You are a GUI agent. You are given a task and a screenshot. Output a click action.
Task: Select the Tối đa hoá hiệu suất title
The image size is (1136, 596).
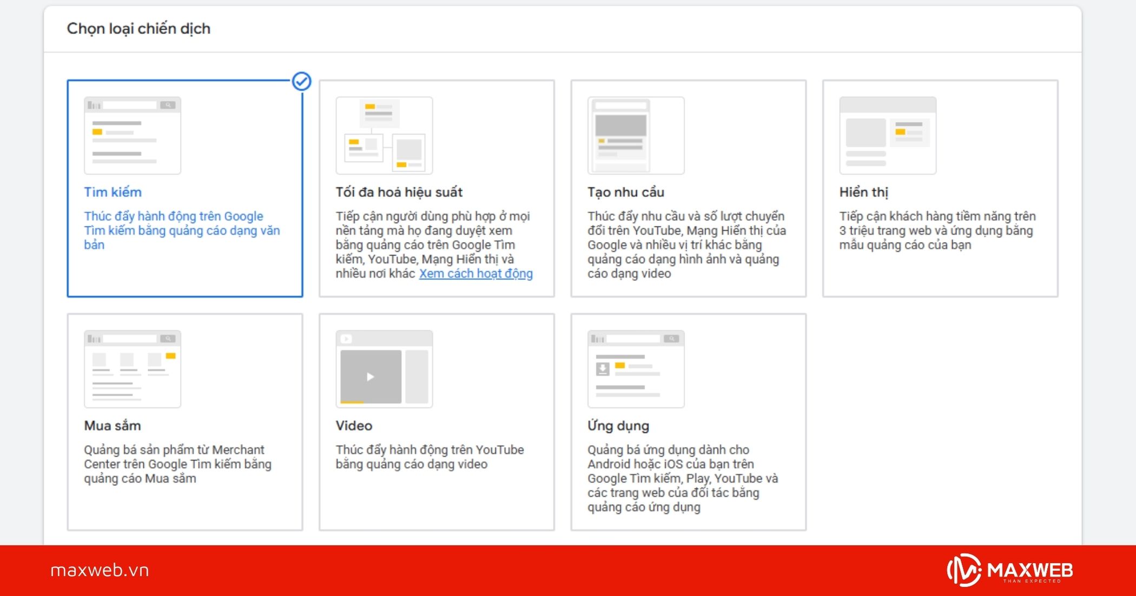click(399, 193)
